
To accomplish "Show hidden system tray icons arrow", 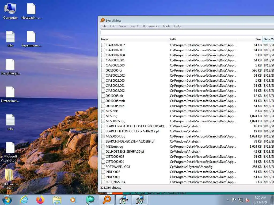I will click(x=227, y=200).
